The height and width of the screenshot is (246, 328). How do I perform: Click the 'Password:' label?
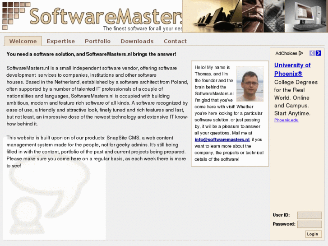284,224
